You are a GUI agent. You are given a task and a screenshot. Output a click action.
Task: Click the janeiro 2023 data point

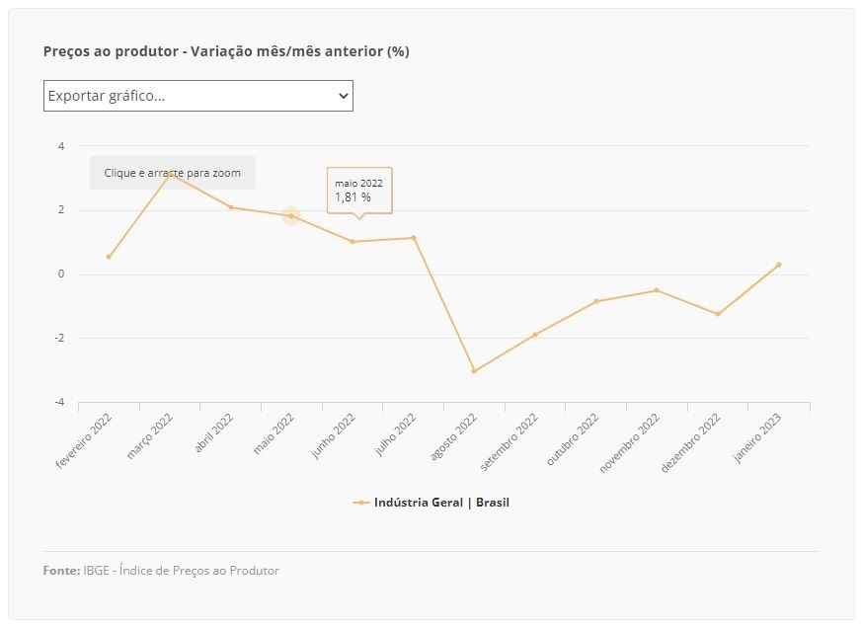(779, 265)
